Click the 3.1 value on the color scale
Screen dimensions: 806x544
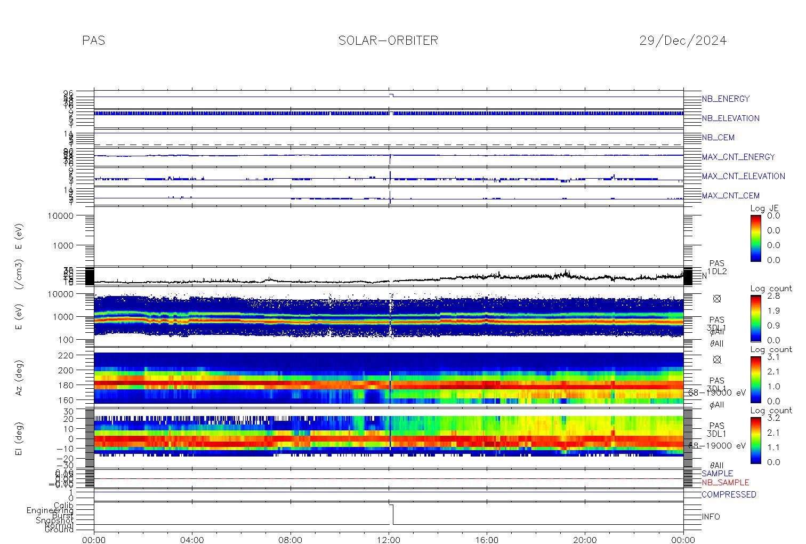coord(773,357)
